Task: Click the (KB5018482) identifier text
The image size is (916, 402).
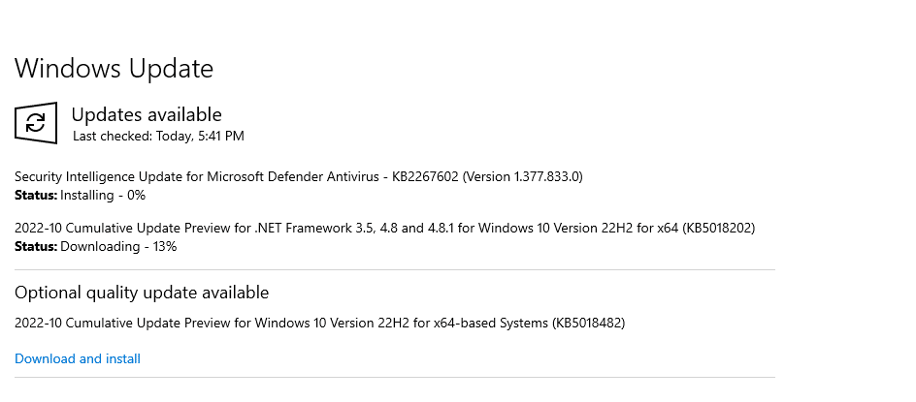Action: click(x=588, y=323)
